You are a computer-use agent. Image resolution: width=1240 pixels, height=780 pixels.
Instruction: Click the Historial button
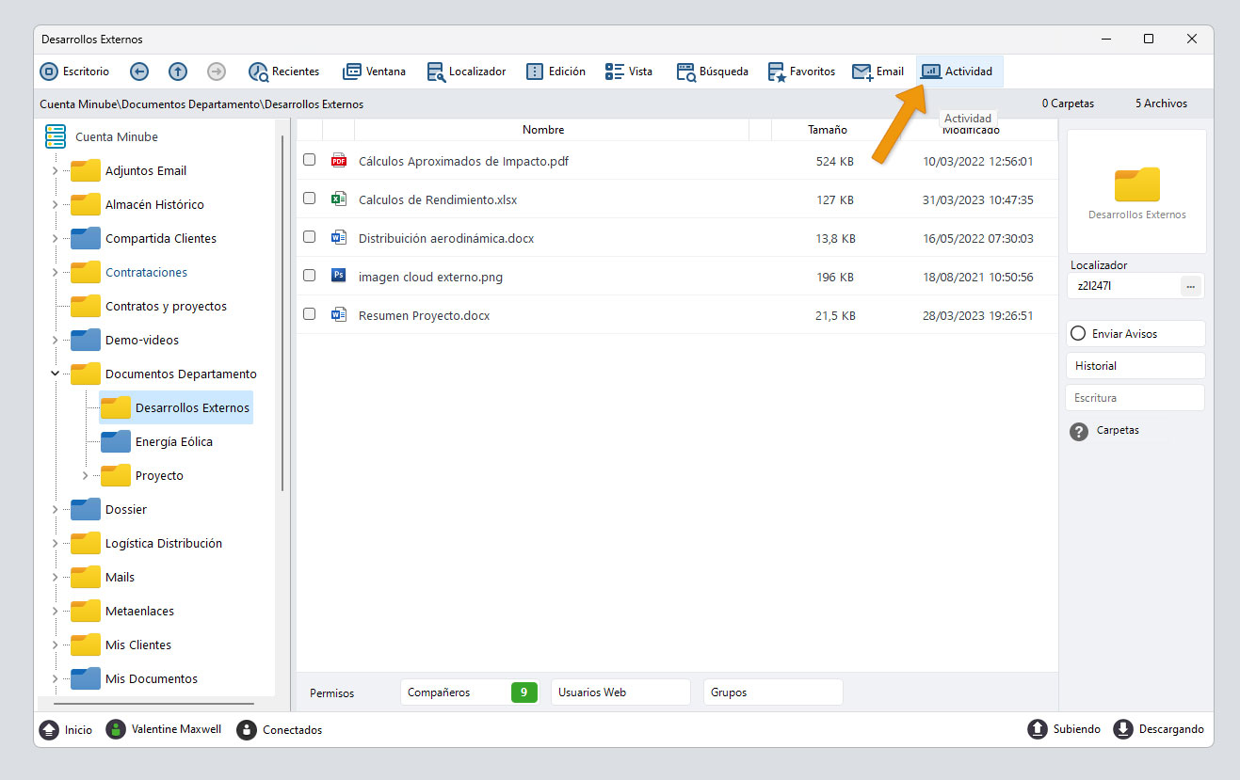click(x=1135, y=366)
